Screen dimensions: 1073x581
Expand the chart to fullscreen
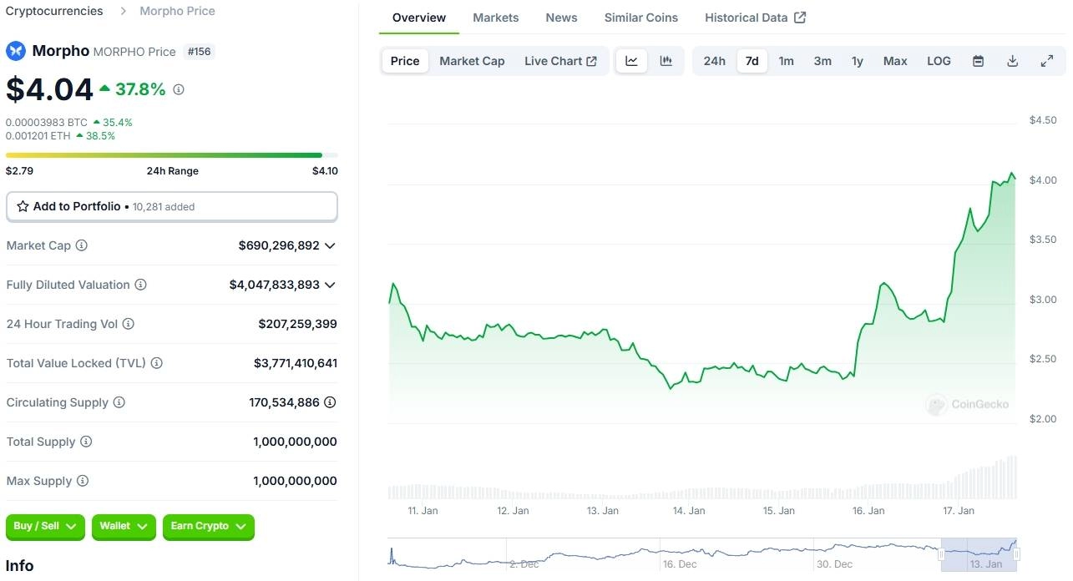click(x=1046, y=61)
